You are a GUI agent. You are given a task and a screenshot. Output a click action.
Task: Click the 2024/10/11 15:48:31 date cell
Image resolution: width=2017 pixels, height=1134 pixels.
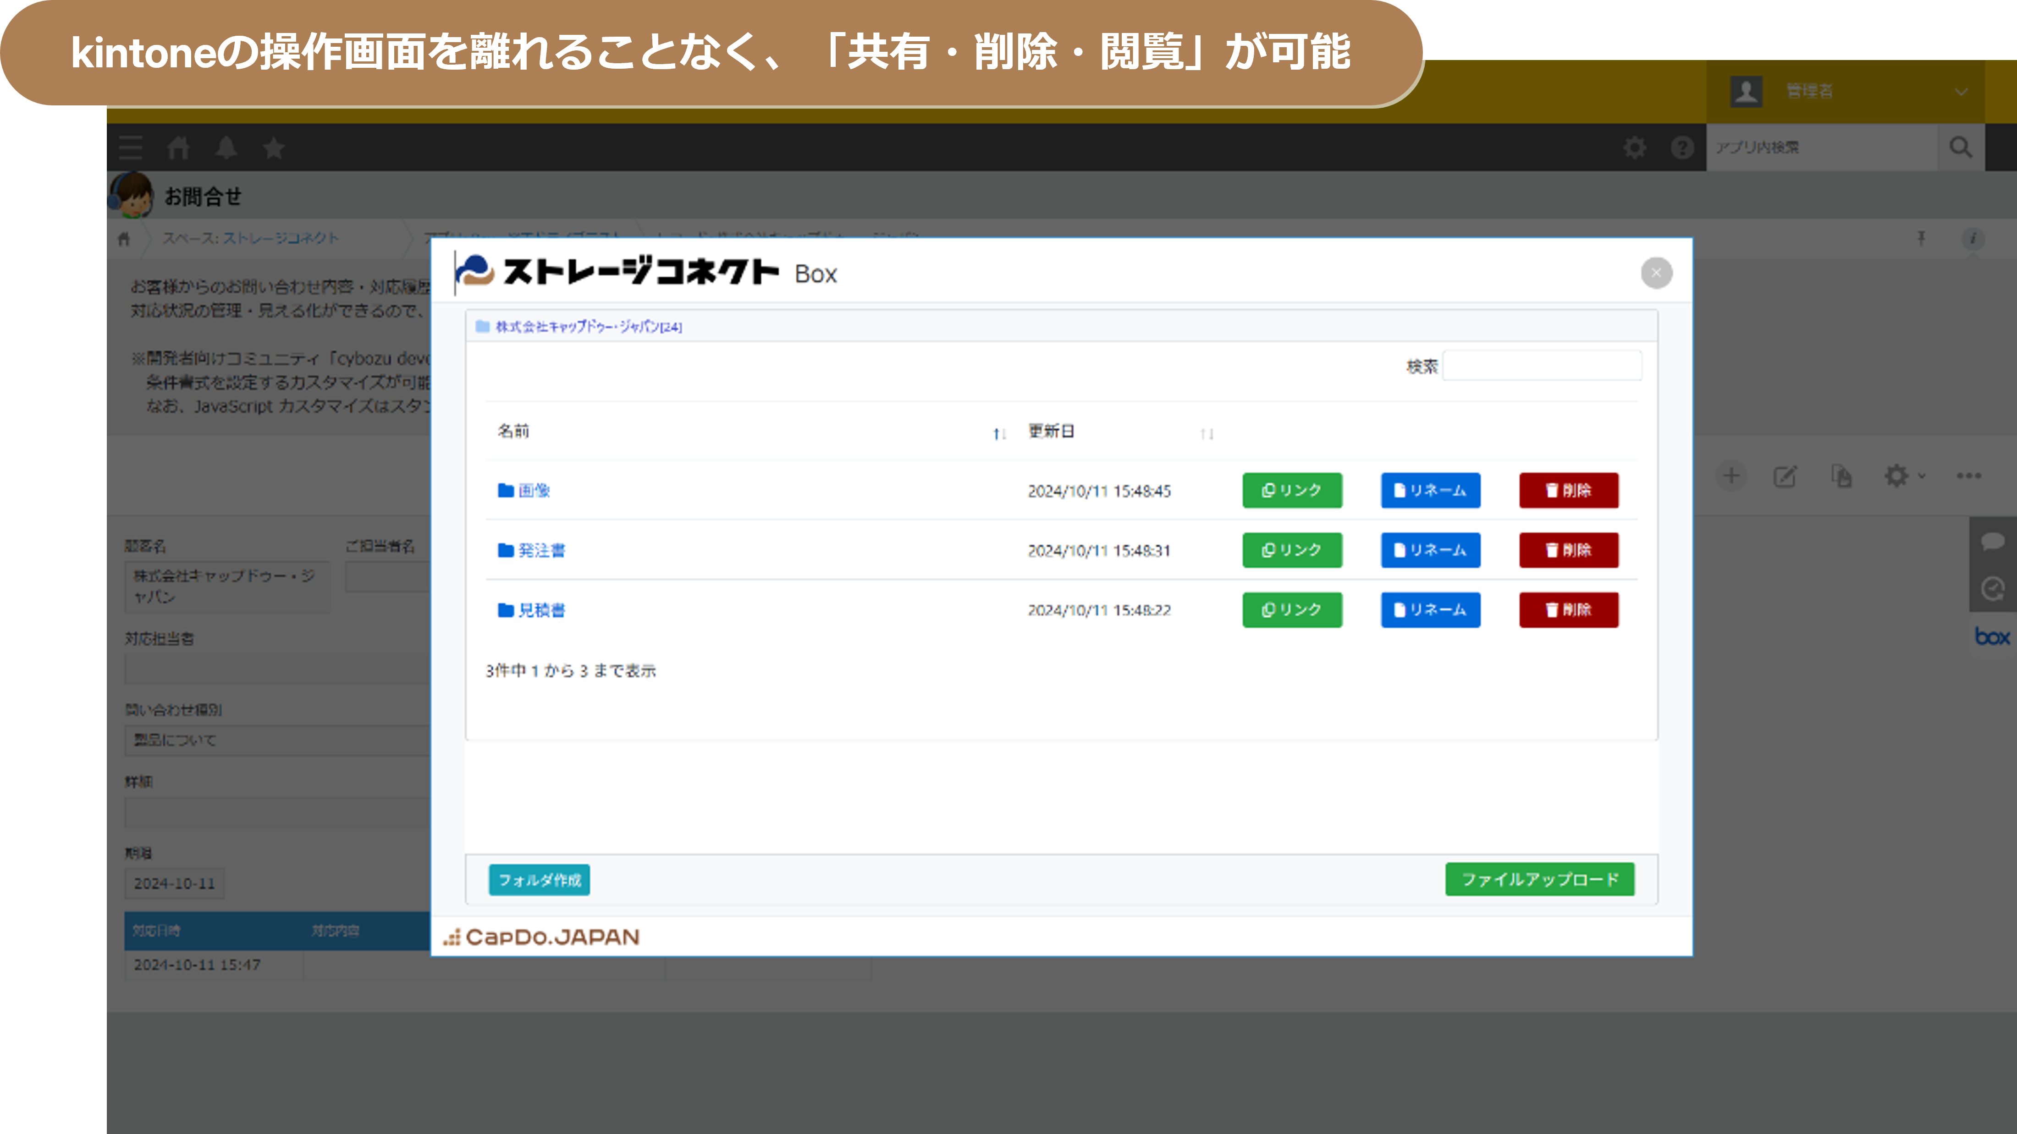pyautogui.click(x=1099, y=550)
